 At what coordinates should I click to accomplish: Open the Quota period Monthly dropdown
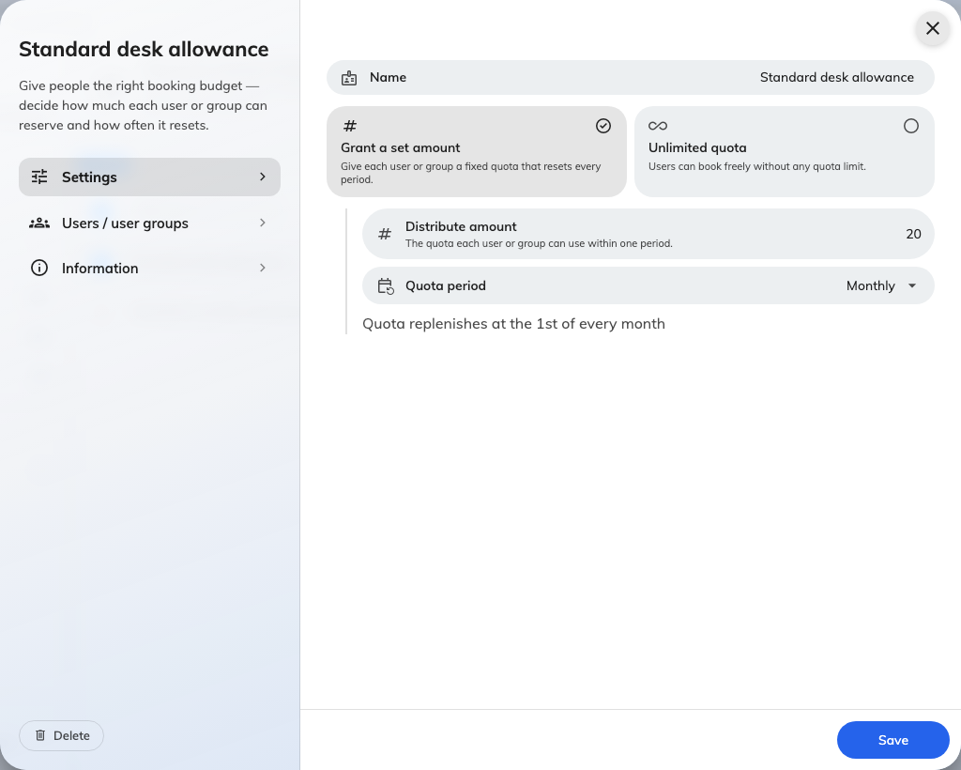pos(881,285)
